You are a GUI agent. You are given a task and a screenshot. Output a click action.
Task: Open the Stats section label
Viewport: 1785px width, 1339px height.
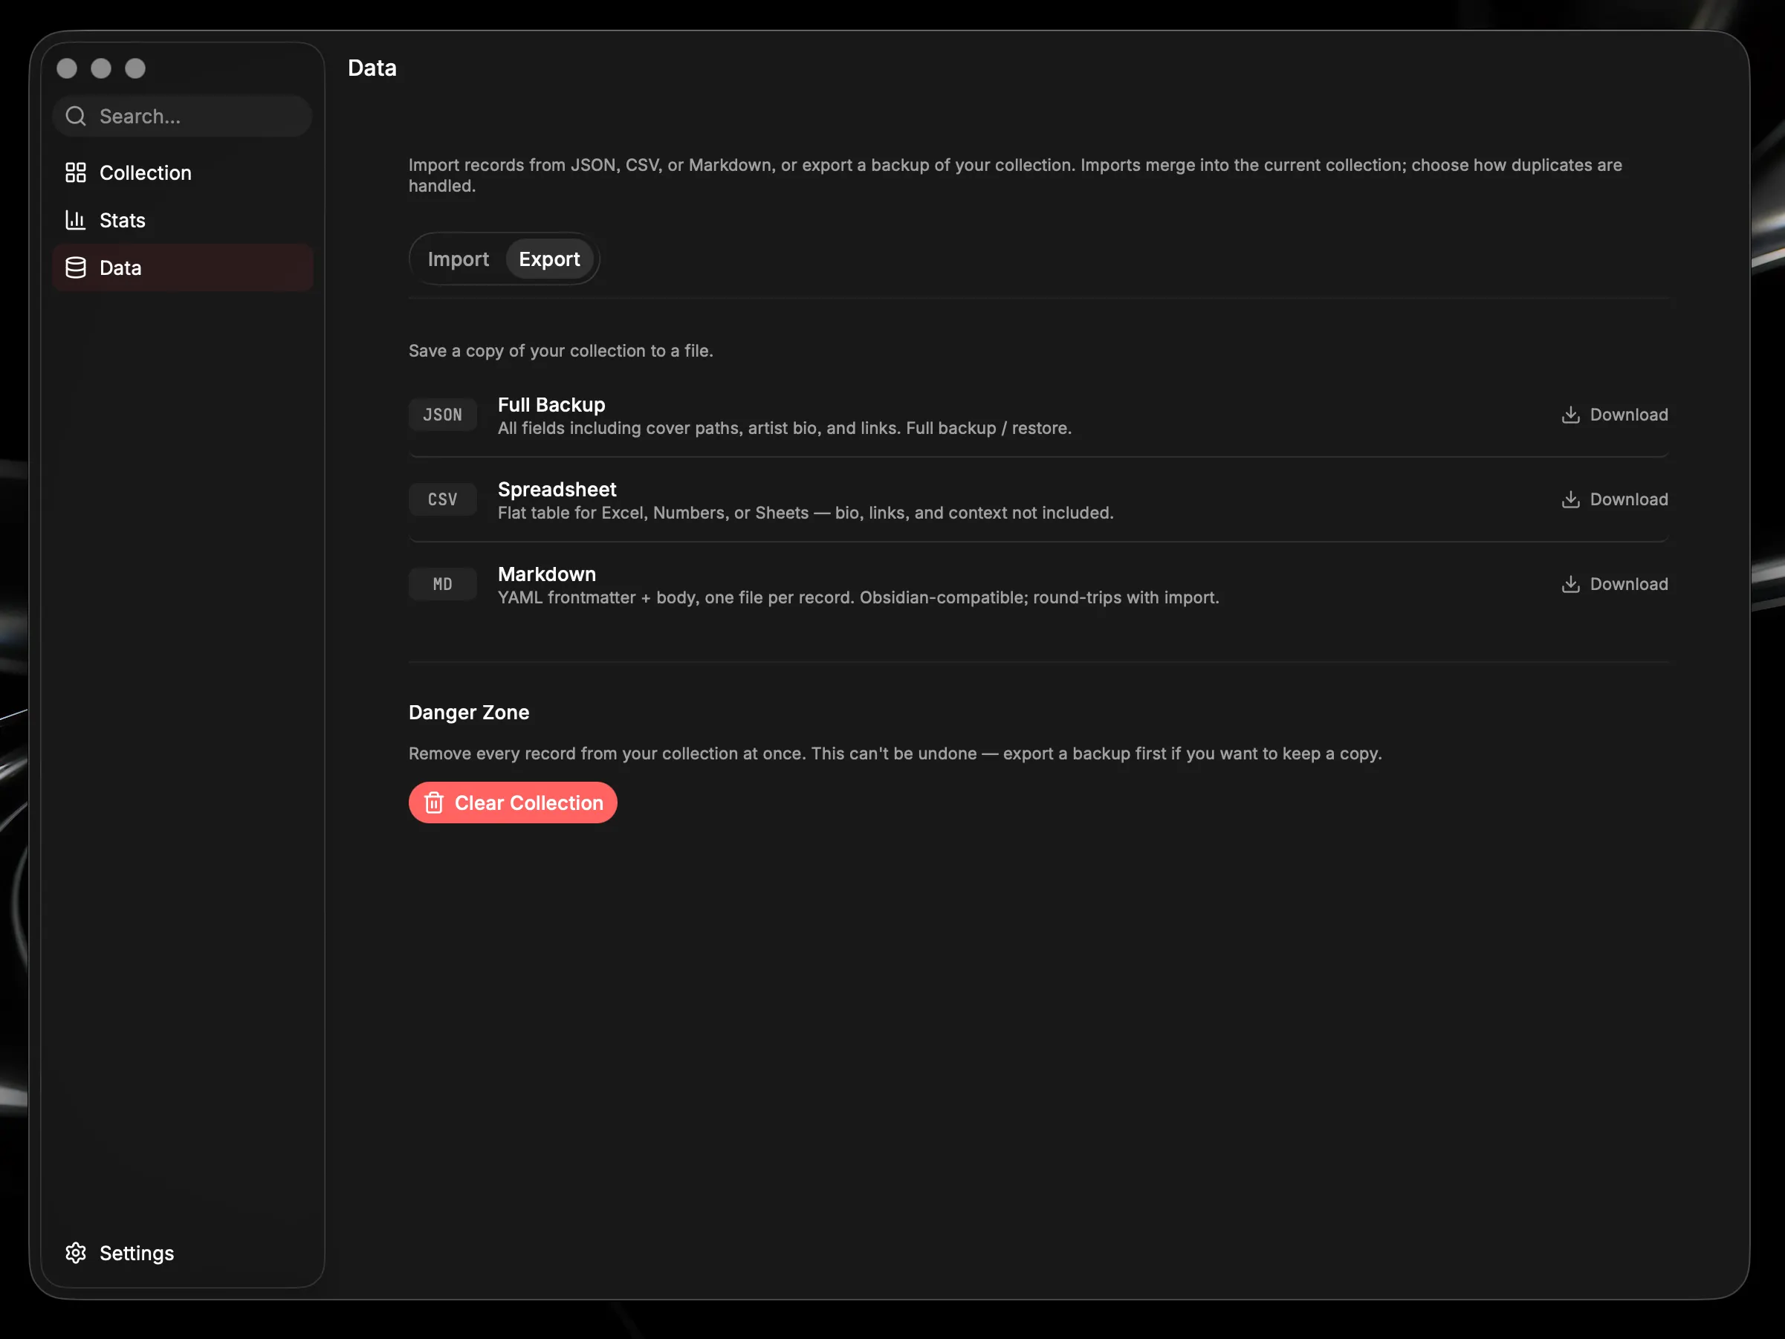tap(123, 221)
